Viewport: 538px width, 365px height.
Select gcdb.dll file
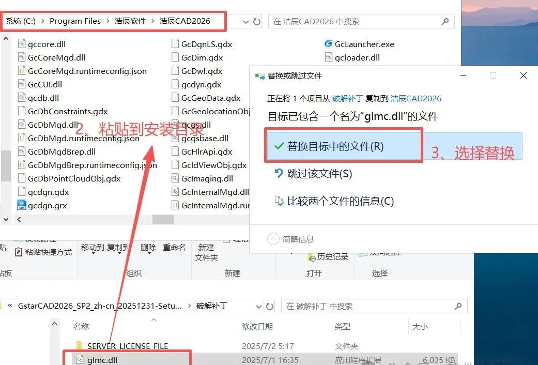pyautogui.click(x=38, y=98)
